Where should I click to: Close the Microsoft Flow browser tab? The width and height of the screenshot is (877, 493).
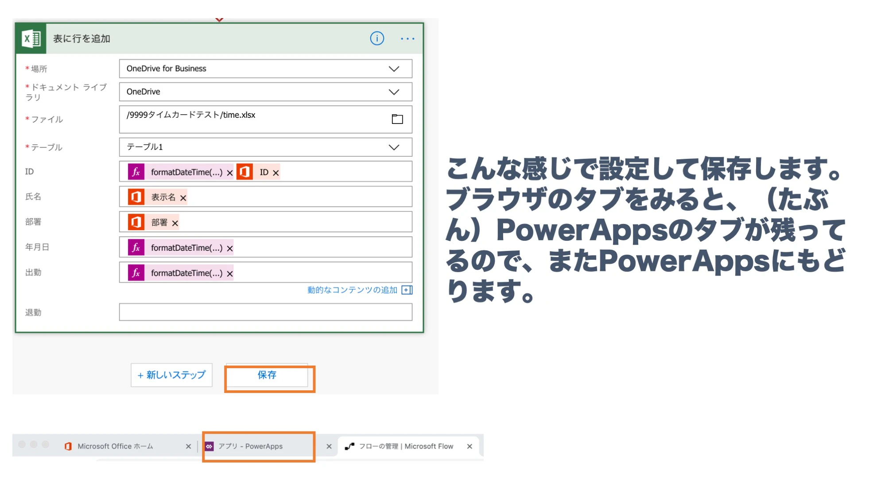point(470,446)
